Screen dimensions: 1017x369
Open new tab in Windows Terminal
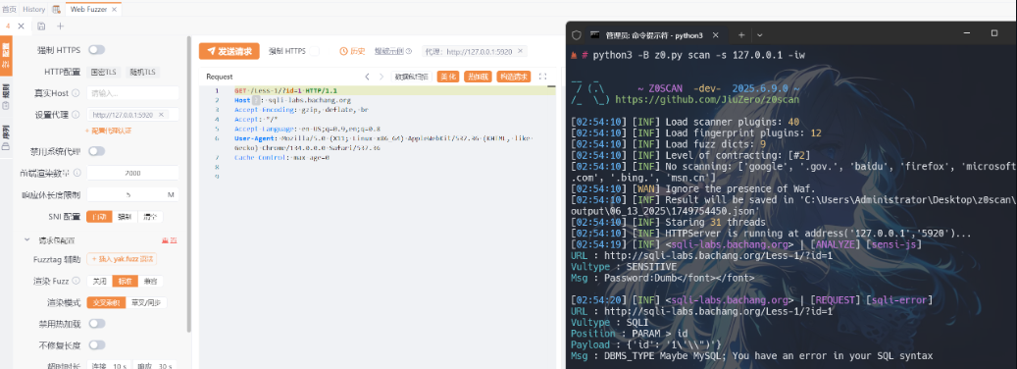(741, 34)
